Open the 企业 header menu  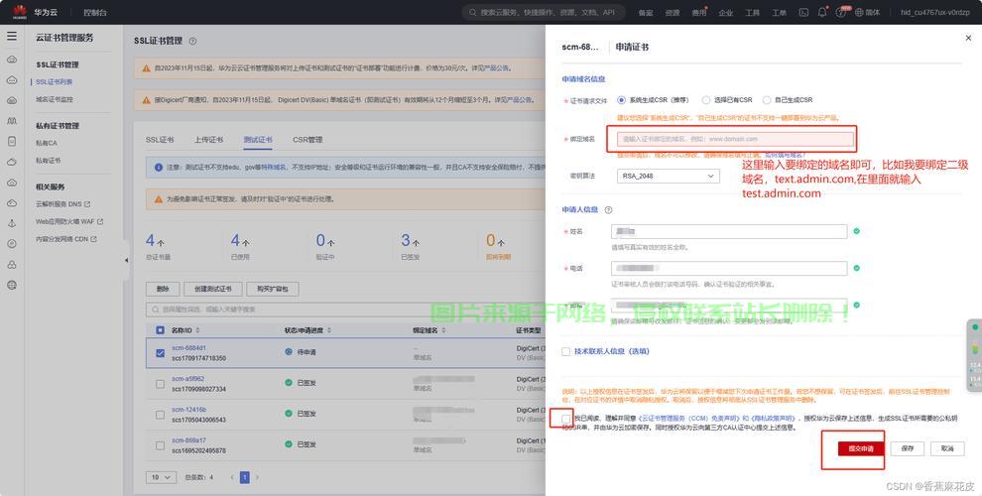725,13
